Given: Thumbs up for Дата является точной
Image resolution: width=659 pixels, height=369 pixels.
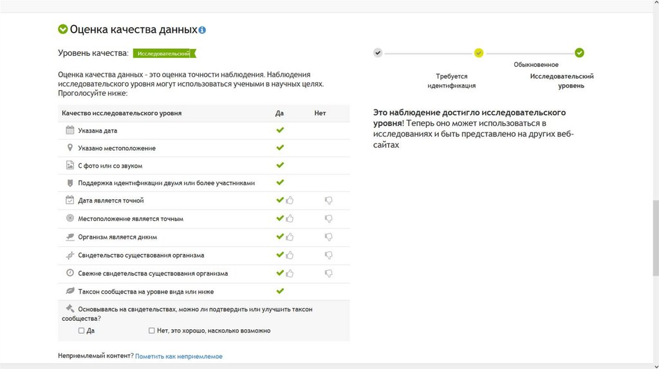Looking at the screenshot, I should point(290,201).
